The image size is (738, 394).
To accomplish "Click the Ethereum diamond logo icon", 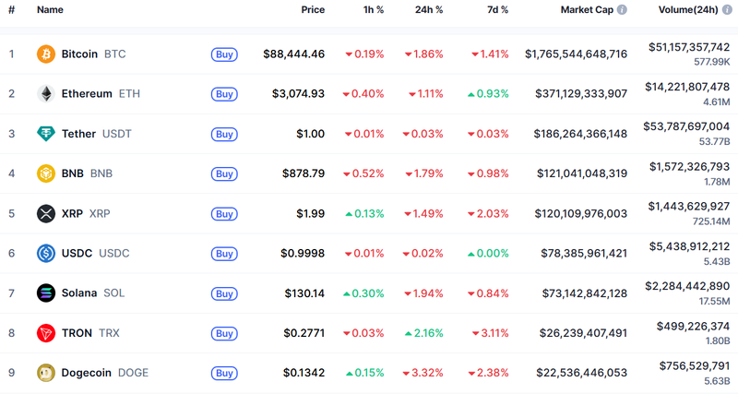I will [x=45, y=94].
